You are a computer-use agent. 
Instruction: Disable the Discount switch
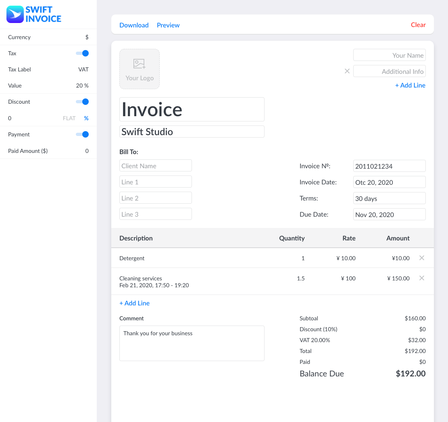point(82,102)
